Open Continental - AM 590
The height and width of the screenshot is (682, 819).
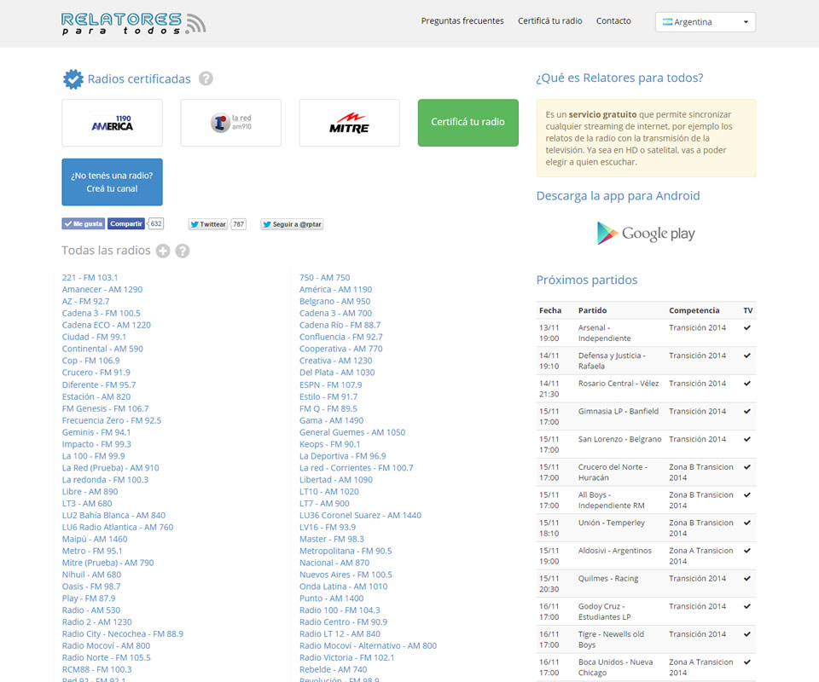point(102,349)
